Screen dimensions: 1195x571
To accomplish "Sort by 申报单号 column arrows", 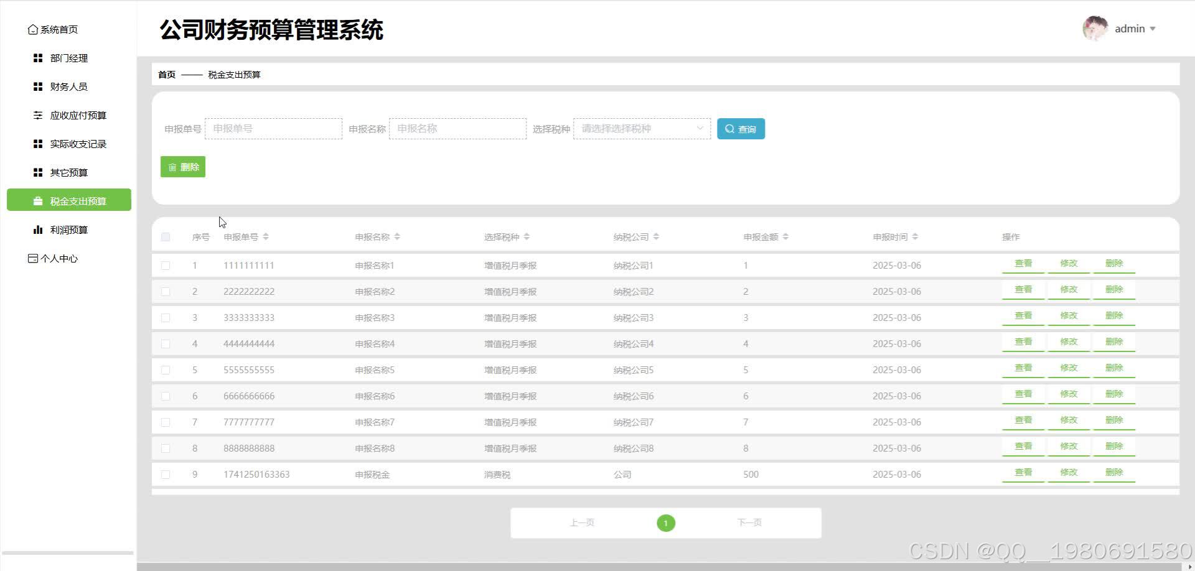I will pos(266,237).
